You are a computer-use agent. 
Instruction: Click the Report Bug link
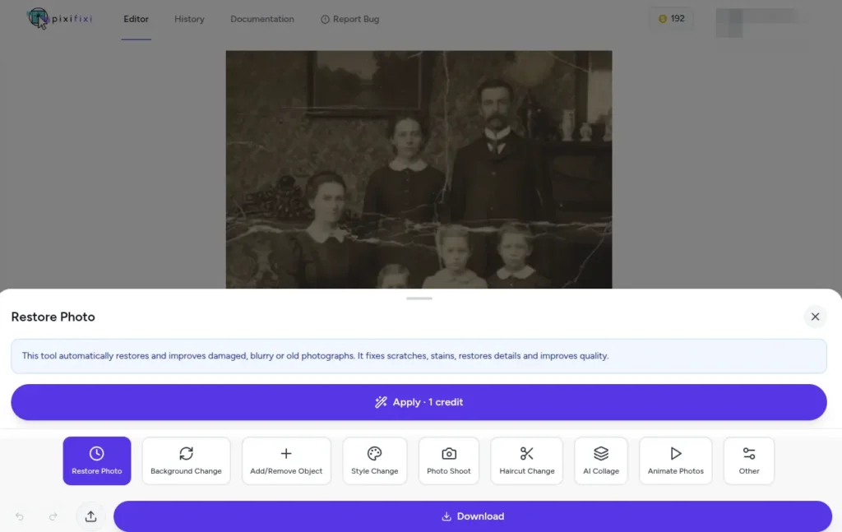(x=349, y=19)
